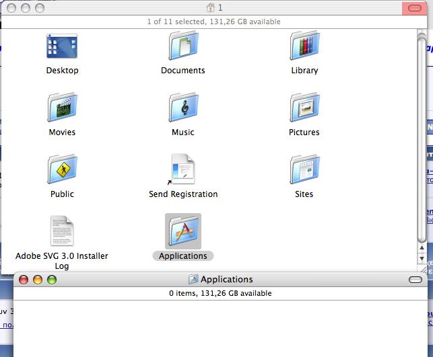Select the Sites folder icon

click(304, 169)
